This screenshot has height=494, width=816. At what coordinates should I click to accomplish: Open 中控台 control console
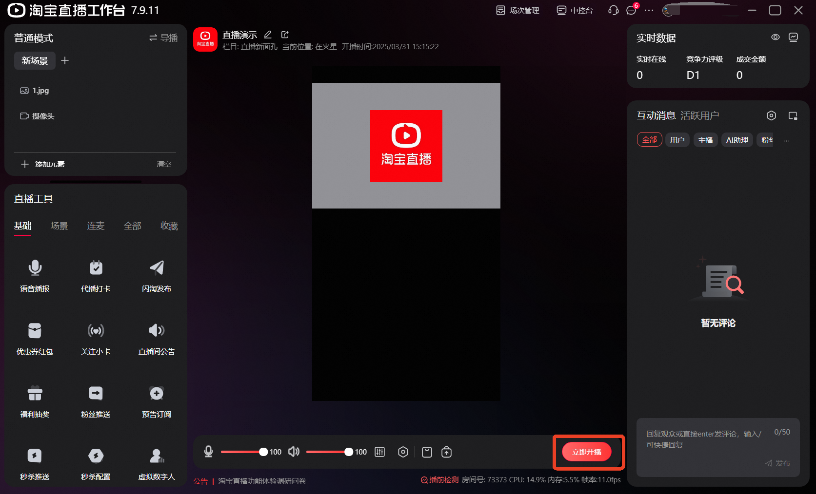575,10
